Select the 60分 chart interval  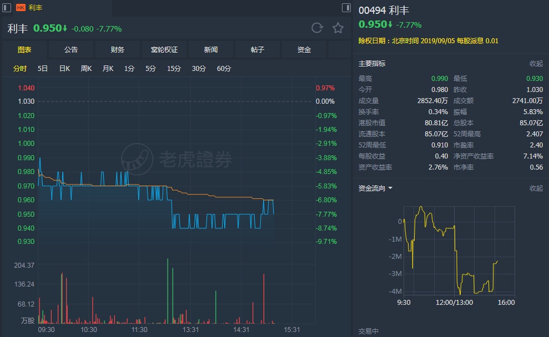click(x=224, y=69)
